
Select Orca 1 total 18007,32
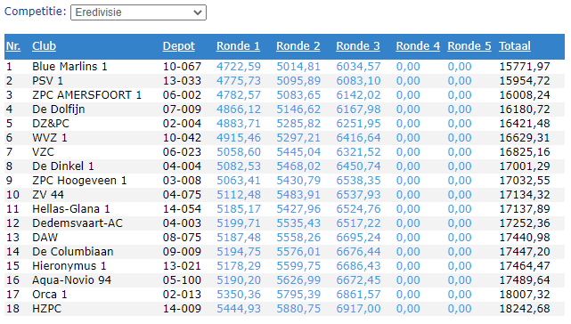pos(525,295)
